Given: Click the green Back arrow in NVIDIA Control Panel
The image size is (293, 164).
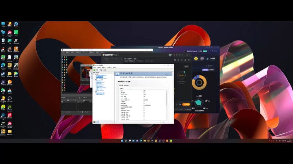Looking at the screenshot, I should [x=94, y=70].
